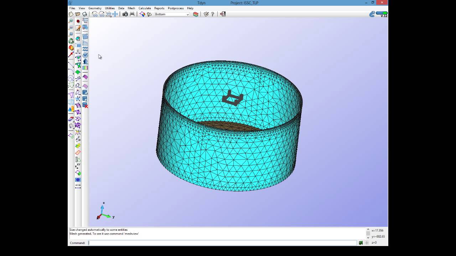Open the Mesh menu
Viewport: 456px width, 256px height.
[131, 8]
